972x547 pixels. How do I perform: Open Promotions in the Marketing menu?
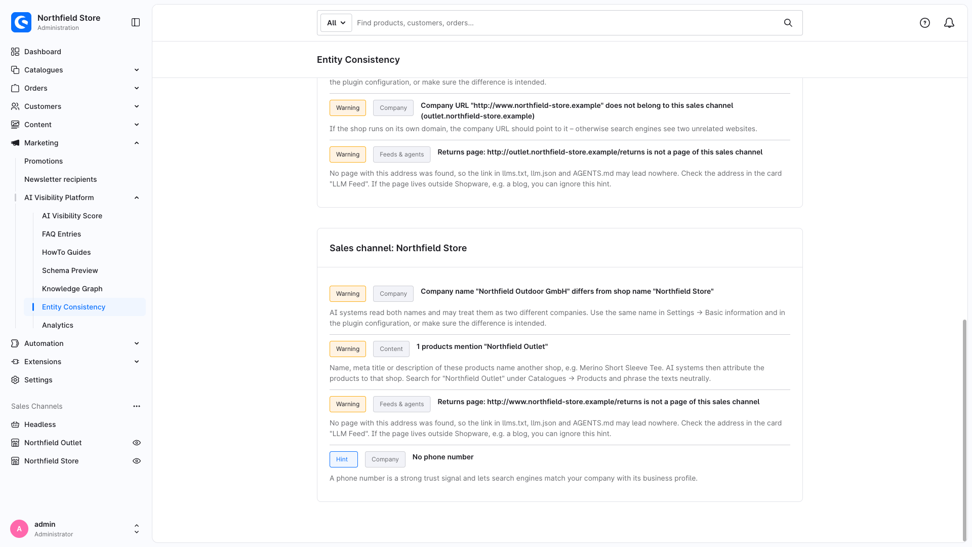[x=44, y=161]
